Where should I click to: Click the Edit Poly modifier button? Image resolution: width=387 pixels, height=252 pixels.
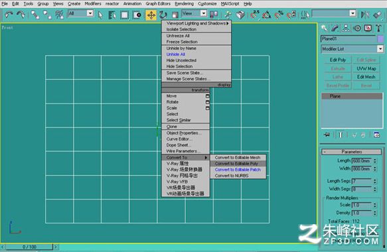338,60
